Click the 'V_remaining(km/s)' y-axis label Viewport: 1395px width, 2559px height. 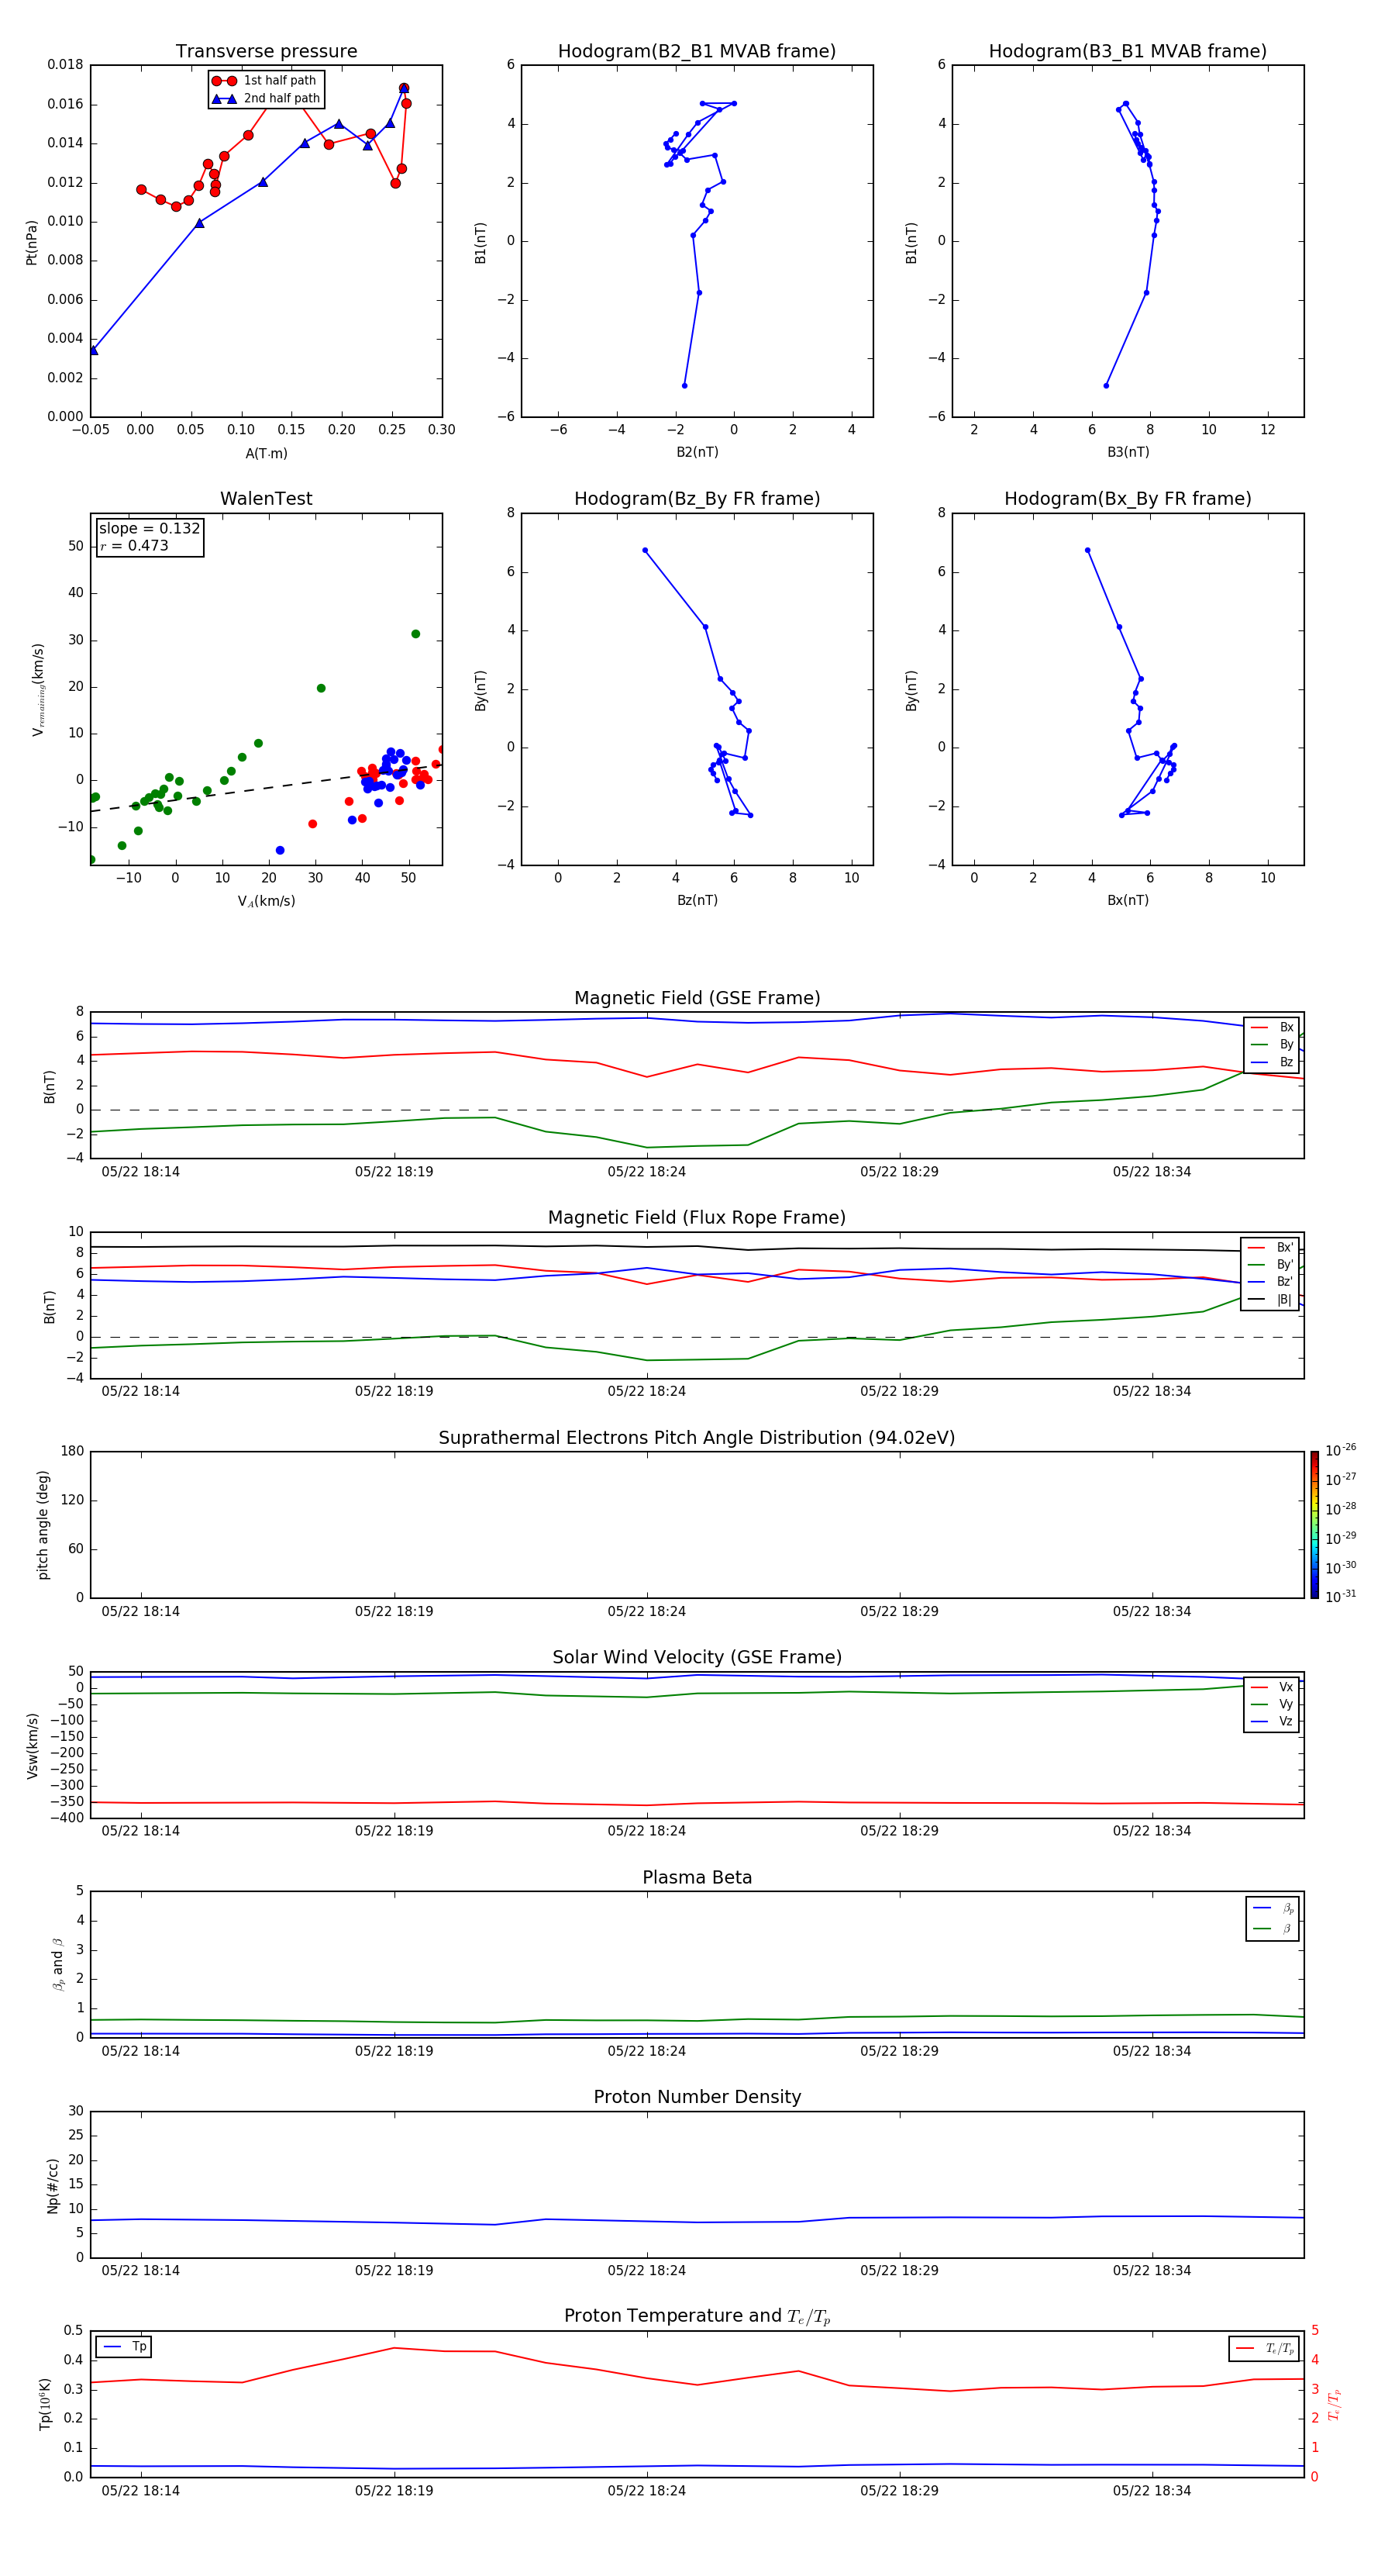[39, 689]
